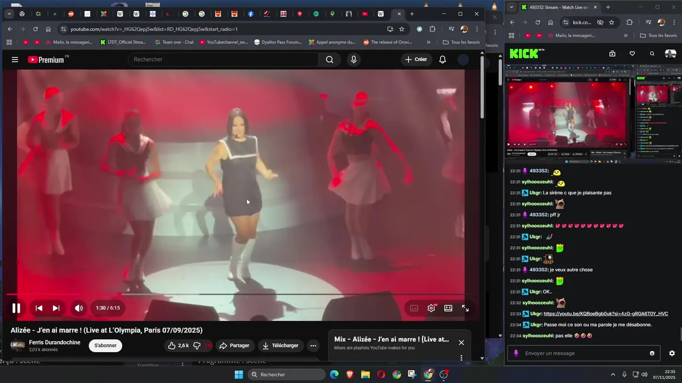Open Windows Start menu
The width and height of the screenshot is (682, 383).
click(239, 374)
